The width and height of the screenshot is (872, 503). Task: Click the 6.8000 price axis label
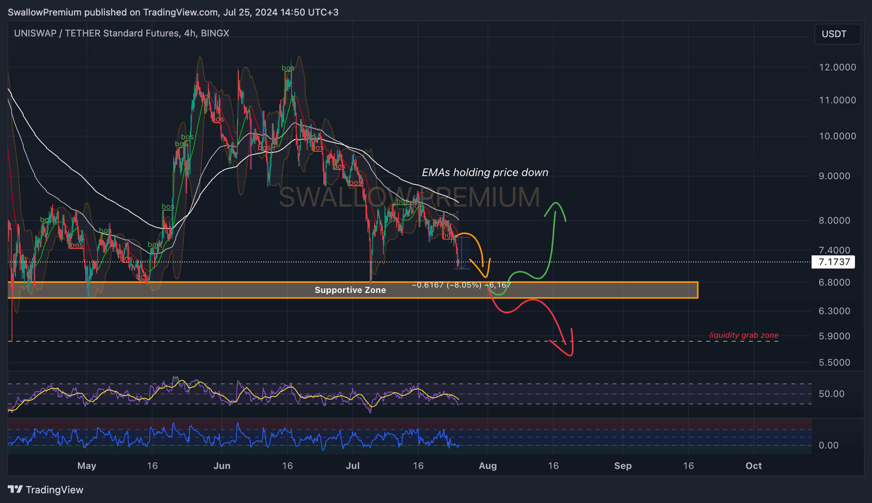(x=834, y=282)
